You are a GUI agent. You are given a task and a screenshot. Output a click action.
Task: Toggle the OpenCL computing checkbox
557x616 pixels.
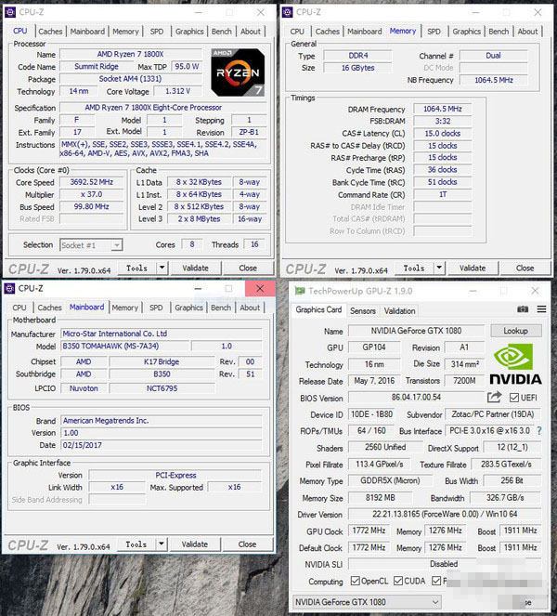356,581
